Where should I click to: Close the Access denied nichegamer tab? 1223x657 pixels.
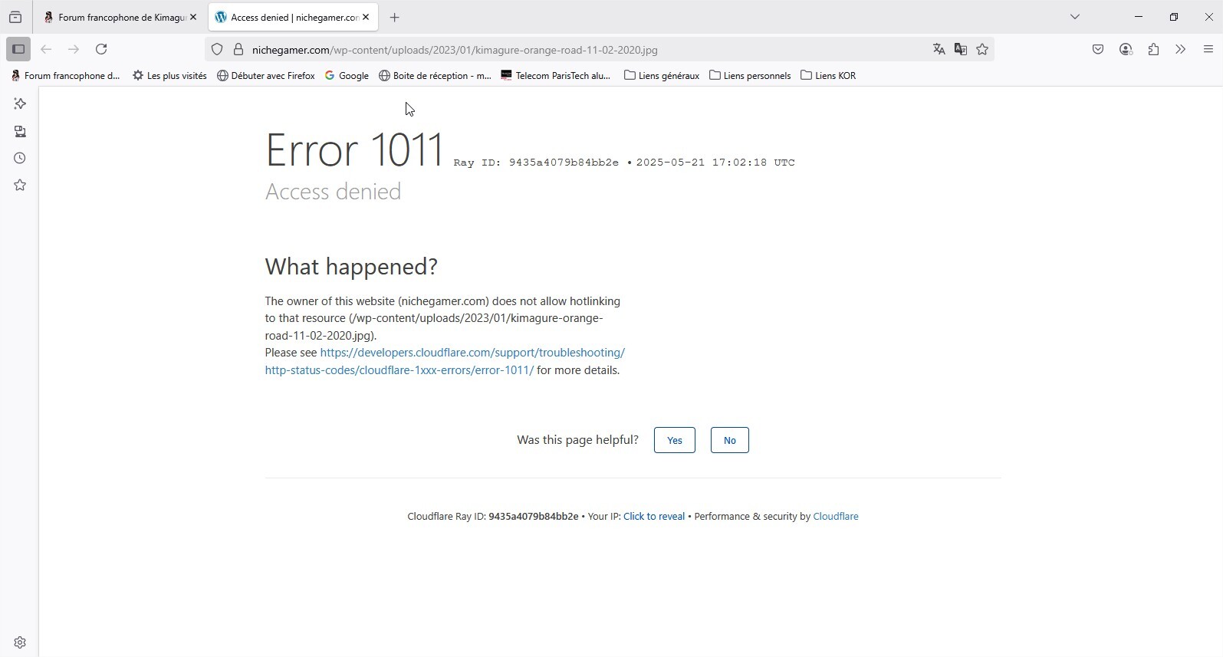(366, 17)
